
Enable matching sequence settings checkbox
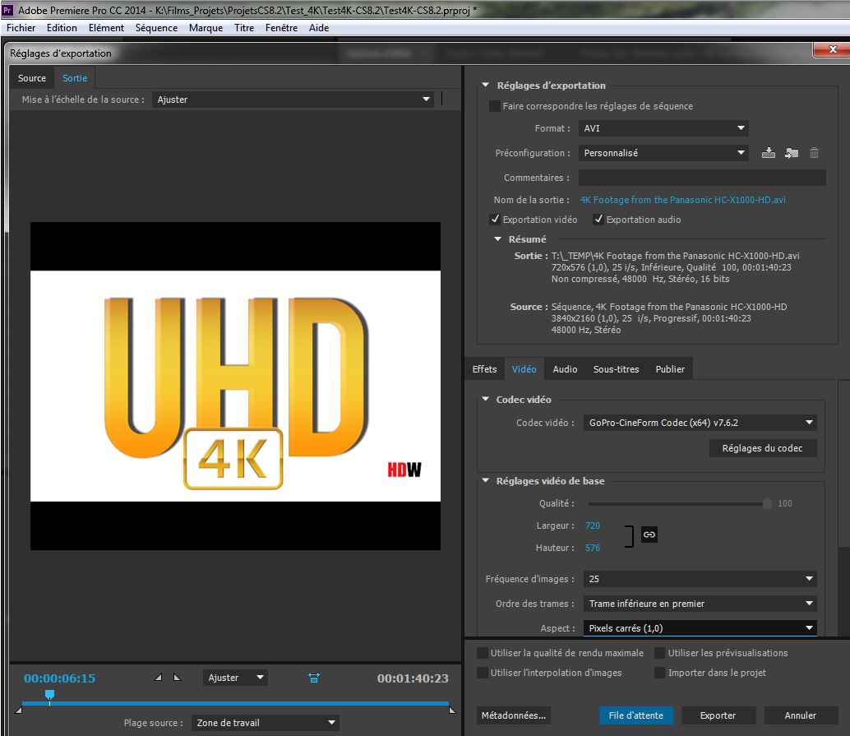494,106
